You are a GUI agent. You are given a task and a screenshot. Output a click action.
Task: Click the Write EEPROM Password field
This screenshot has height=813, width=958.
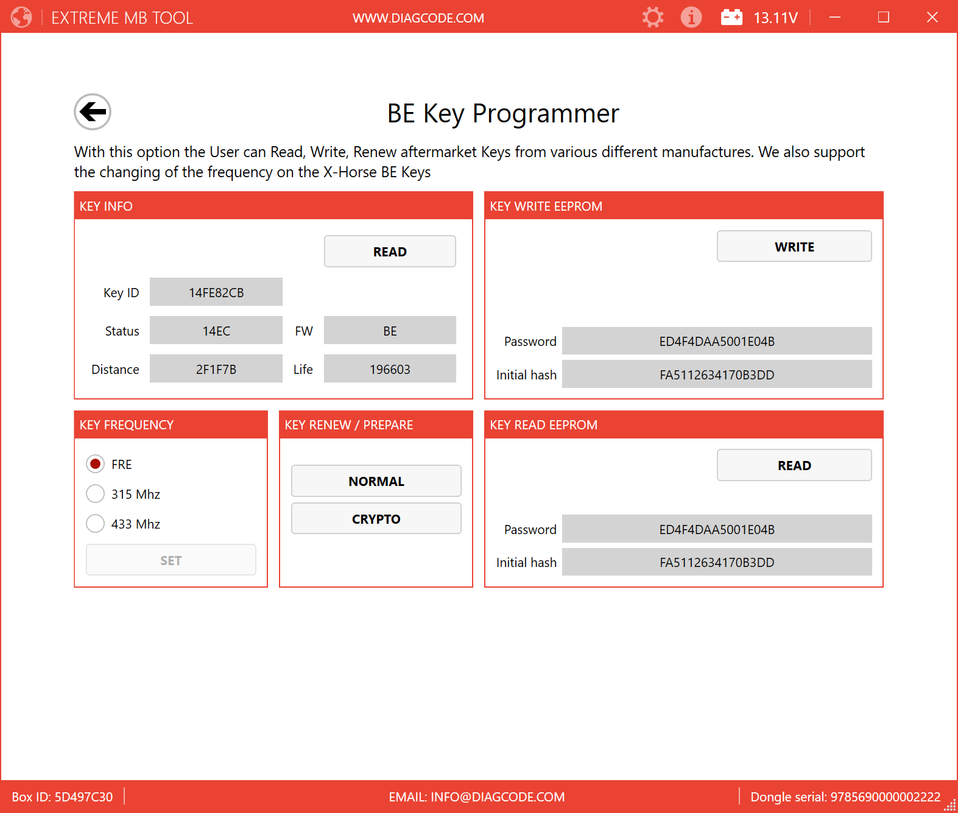click(x=716, y=341)
